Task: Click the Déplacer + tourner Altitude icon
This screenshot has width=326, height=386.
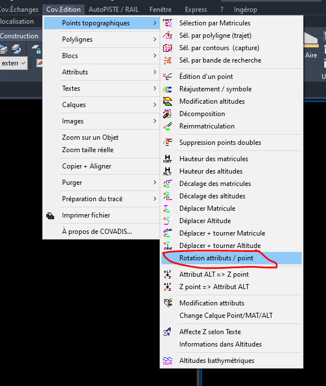Action: (x=168, y=246)
